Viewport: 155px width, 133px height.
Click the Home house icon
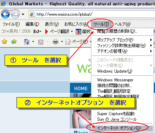click(x=27, y=42)
